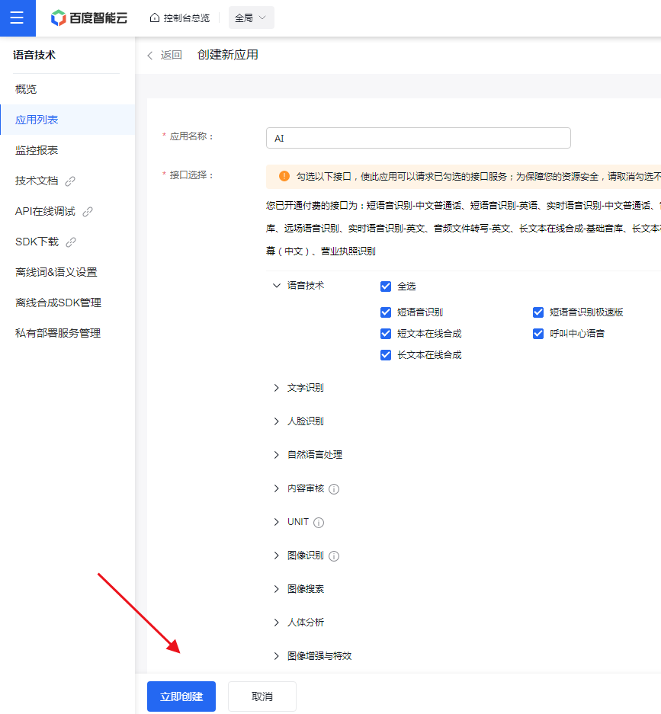This screenshot has height=714, width=661.
Task: Click the info icon next to 图像识别
Action: 334,556
